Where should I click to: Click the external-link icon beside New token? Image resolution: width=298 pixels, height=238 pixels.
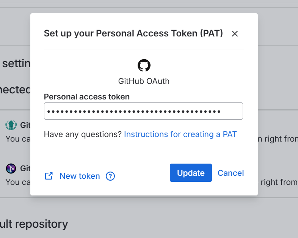coord(49,176)
